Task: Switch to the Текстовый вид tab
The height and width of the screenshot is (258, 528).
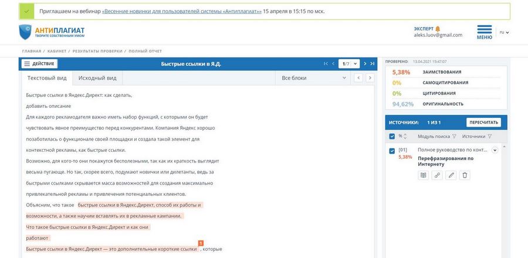Action: [47, 78]
